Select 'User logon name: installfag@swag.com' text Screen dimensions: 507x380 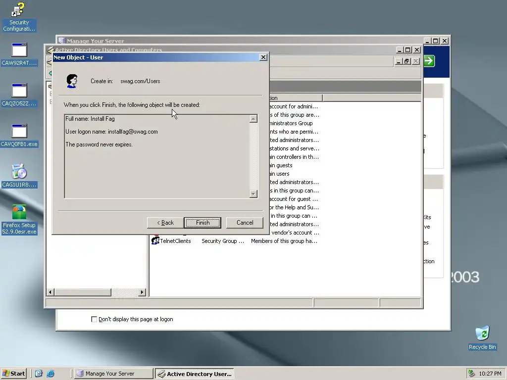click(111, 132)
